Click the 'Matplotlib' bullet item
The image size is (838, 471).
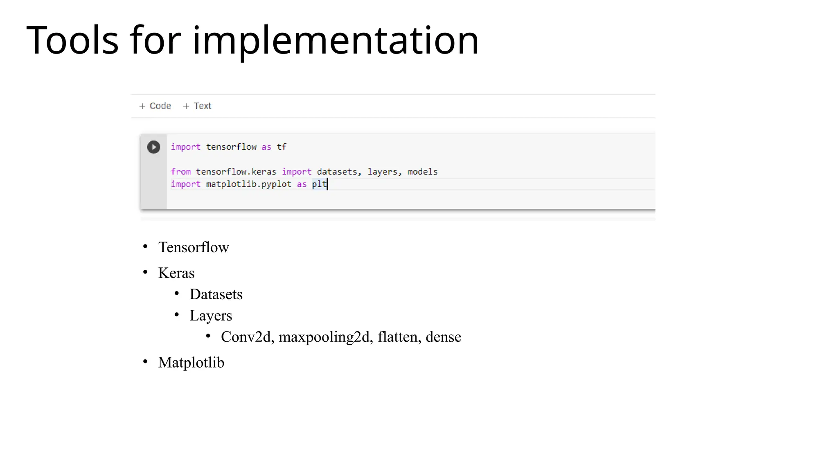click(191, 363)
